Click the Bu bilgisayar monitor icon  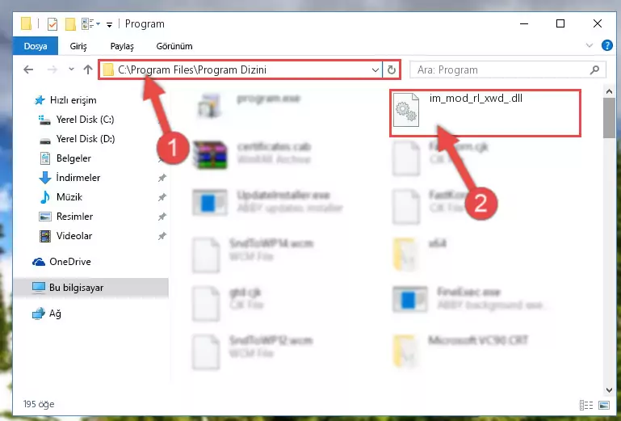39,288
